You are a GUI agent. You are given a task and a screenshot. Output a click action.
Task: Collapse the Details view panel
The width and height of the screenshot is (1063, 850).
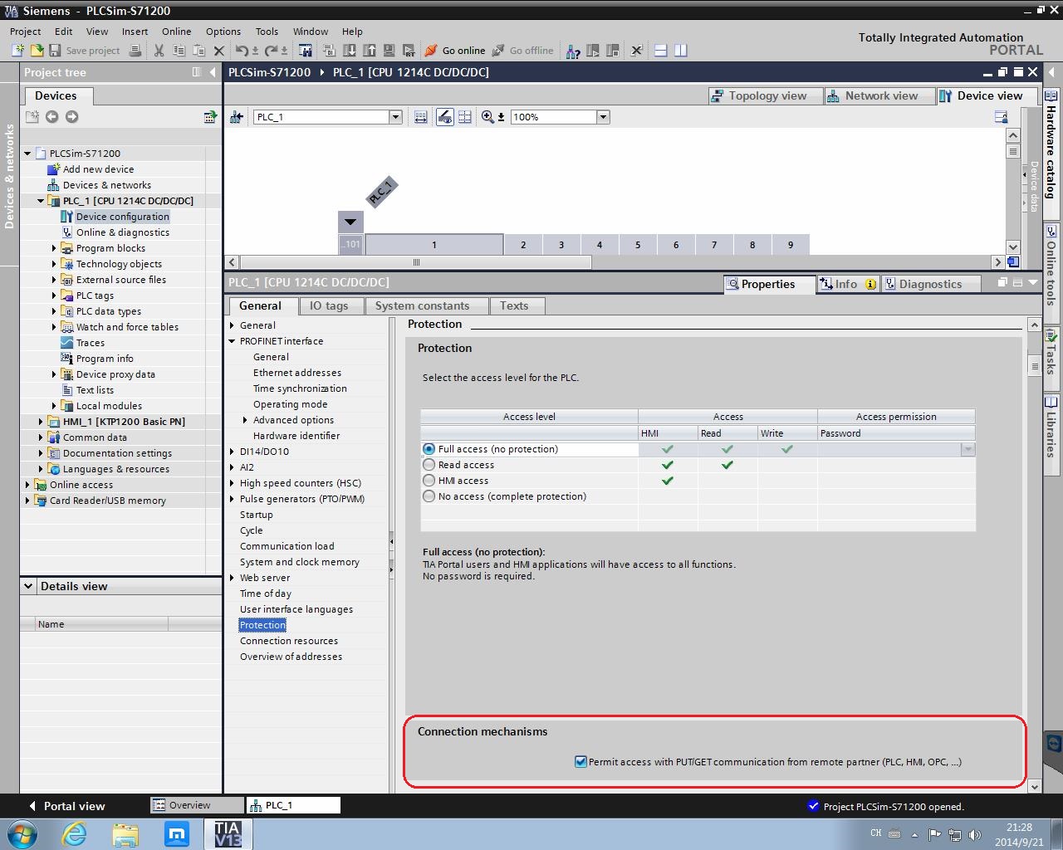(x=28, y=586)
